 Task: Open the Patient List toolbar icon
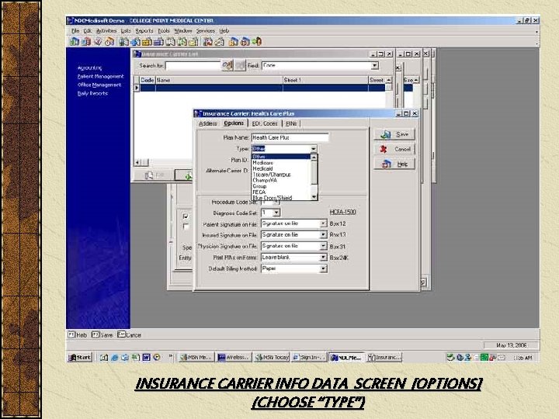click(x=123, y=42)
